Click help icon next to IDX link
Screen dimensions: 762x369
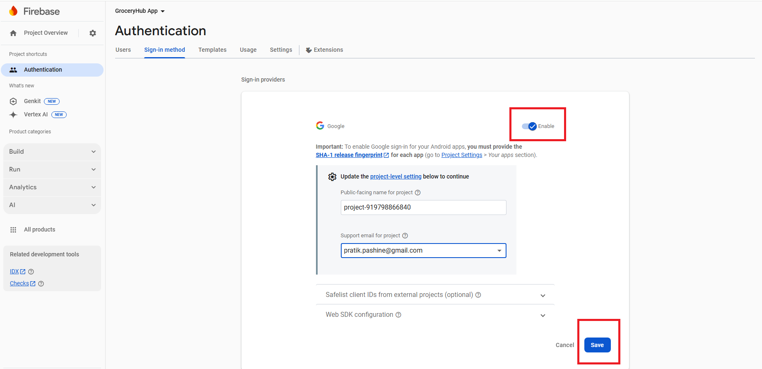(31, 272)
